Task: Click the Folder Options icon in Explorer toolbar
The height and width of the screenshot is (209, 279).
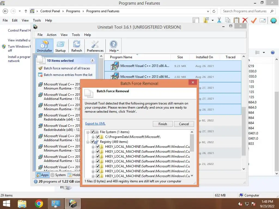Action: tap(206, 20)
